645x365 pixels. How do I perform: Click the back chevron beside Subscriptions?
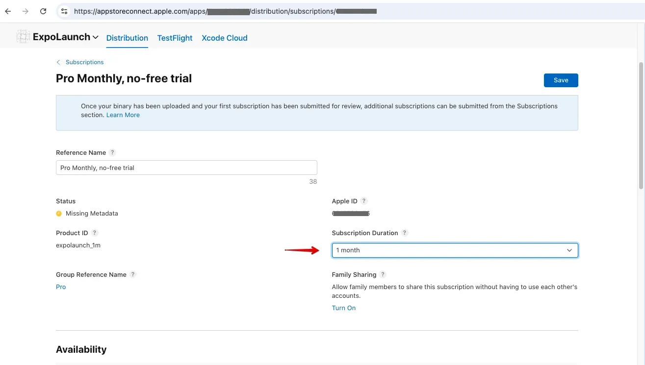[58, 62]
